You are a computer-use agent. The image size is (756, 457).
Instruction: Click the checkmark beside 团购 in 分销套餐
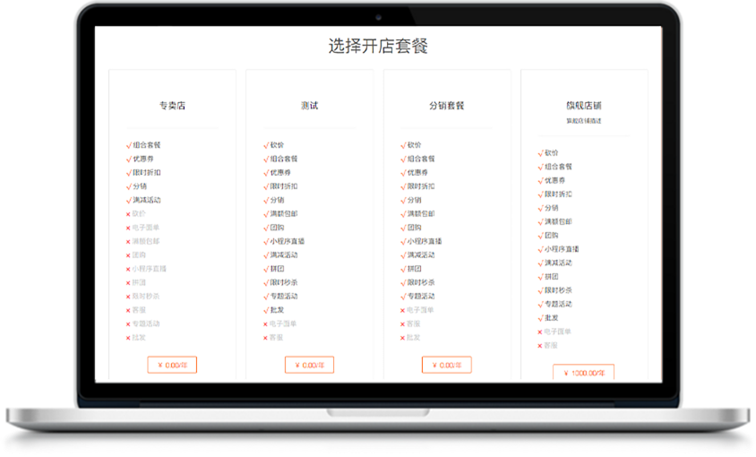pos(403,228)
